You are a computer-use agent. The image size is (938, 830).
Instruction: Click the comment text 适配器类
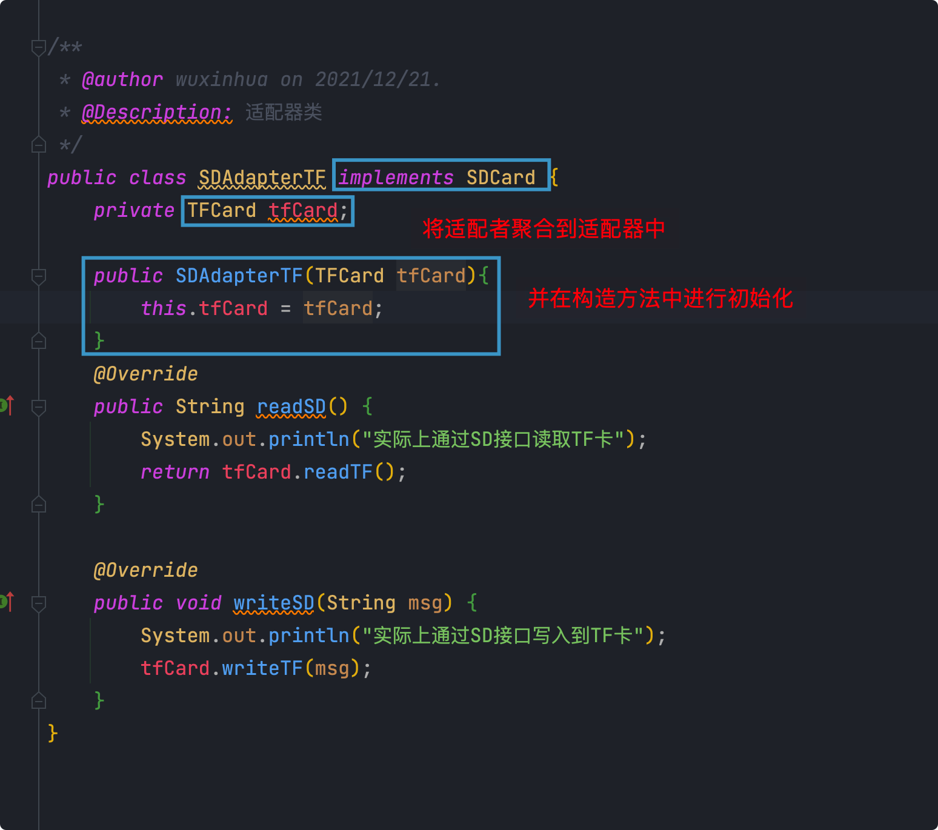[284, 112]
